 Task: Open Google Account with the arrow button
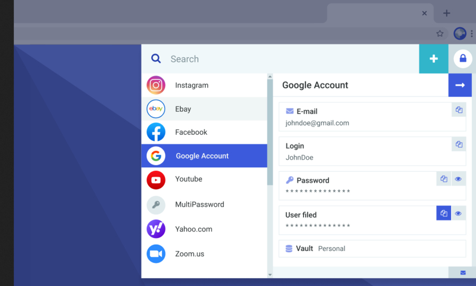tap(460, 85)
